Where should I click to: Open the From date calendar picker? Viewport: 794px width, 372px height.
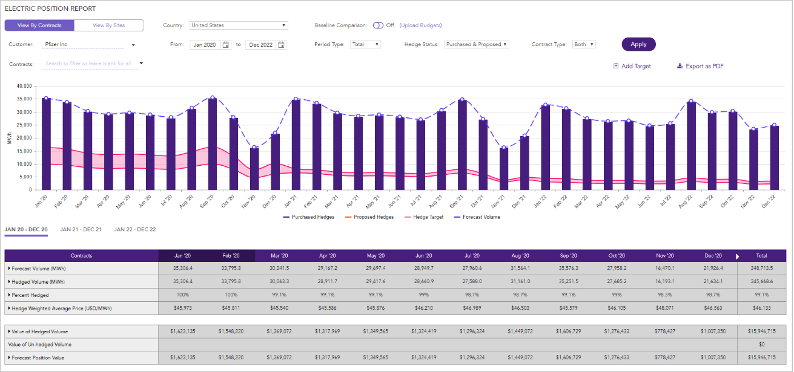[x=226, y=45]
